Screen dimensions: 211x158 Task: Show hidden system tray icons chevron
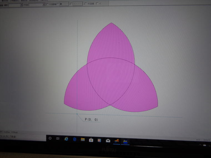point(200,144)
